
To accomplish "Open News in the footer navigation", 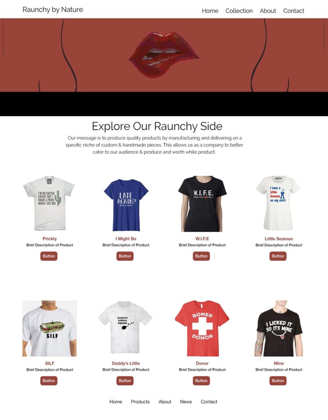I will tap(186, 402).
